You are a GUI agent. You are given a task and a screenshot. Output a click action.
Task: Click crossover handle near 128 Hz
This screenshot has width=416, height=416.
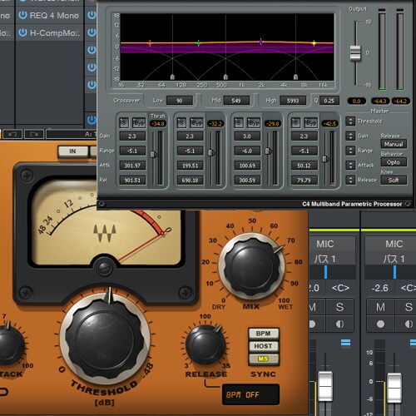[172, 77]
